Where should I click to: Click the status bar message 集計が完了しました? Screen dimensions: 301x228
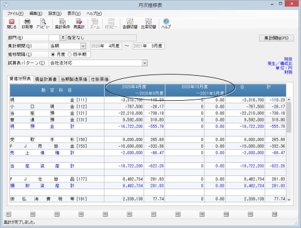[x=19, y=222]
